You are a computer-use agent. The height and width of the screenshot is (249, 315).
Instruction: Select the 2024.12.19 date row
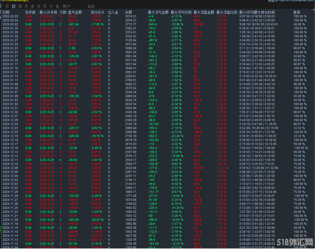[x=10, y=136]
